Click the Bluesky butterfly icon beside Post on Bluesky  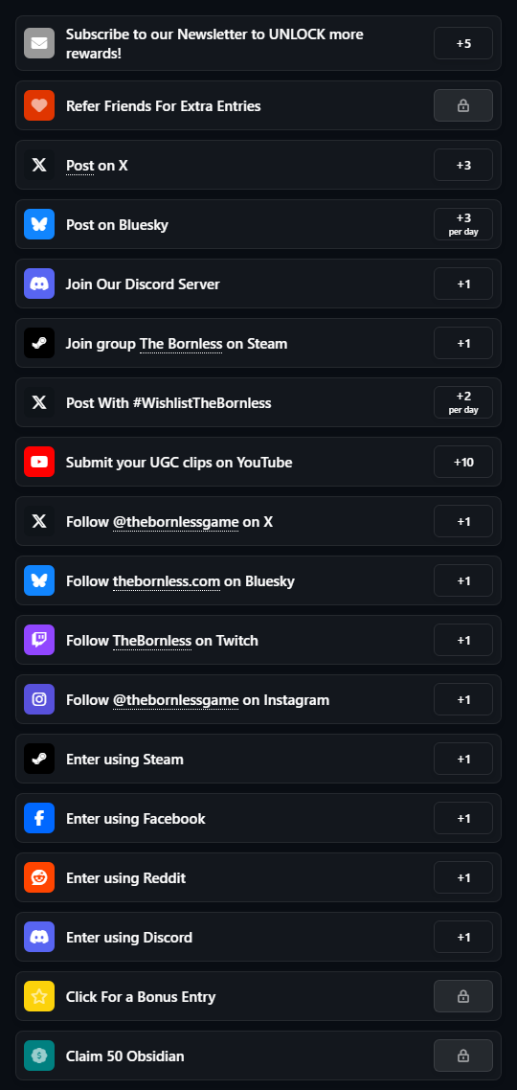39,224
